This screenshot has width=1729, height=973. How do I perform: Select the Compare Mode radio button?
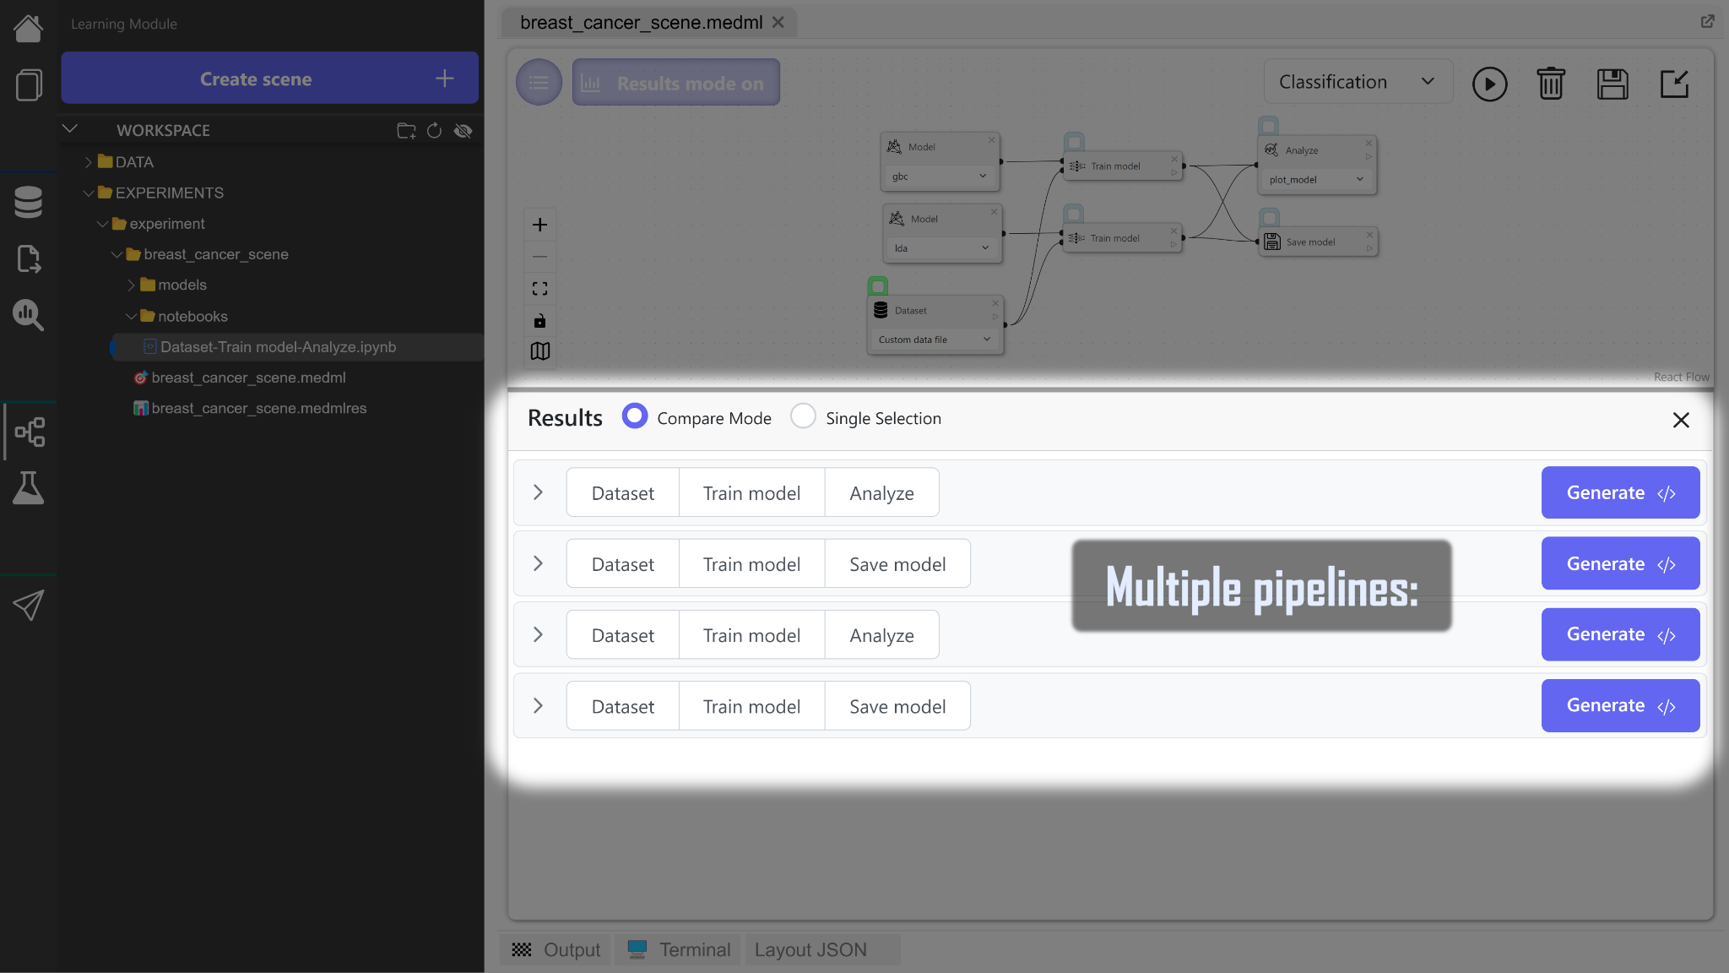coord(635,416)
